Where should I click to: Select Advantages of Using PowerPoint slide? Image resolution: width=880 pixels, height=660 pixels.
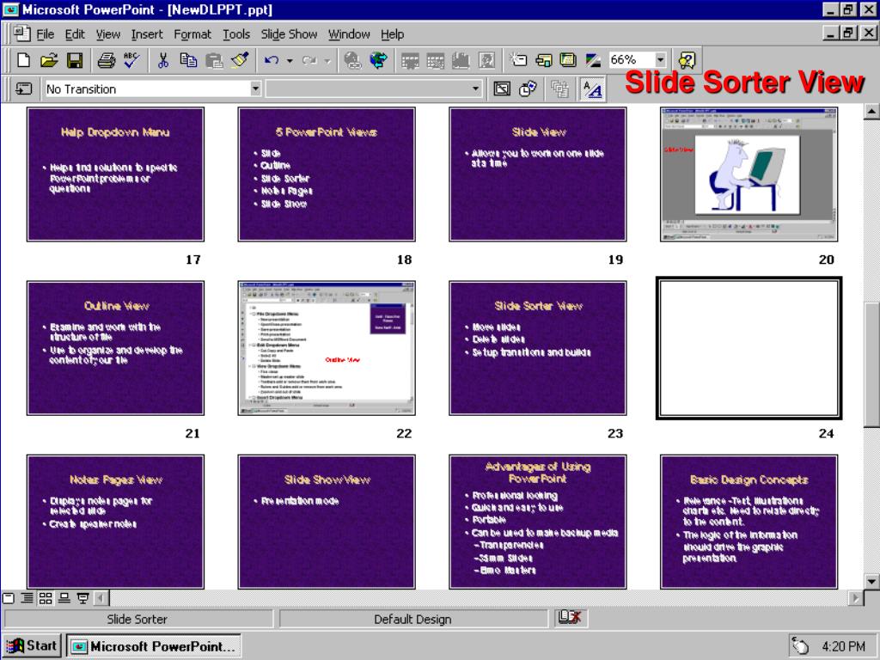(538, 522)
